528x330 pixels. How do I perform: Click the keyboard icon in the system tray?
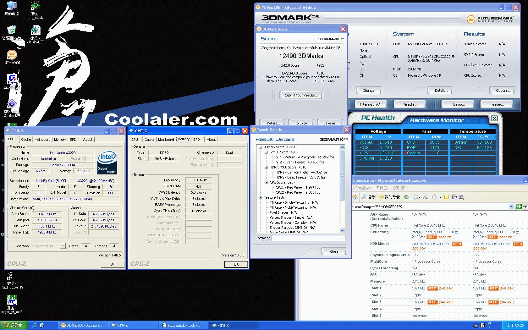[476, 325]
